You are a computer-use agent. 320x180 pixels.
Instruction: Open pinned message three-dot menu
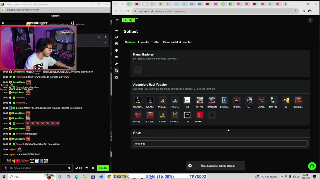105,37
